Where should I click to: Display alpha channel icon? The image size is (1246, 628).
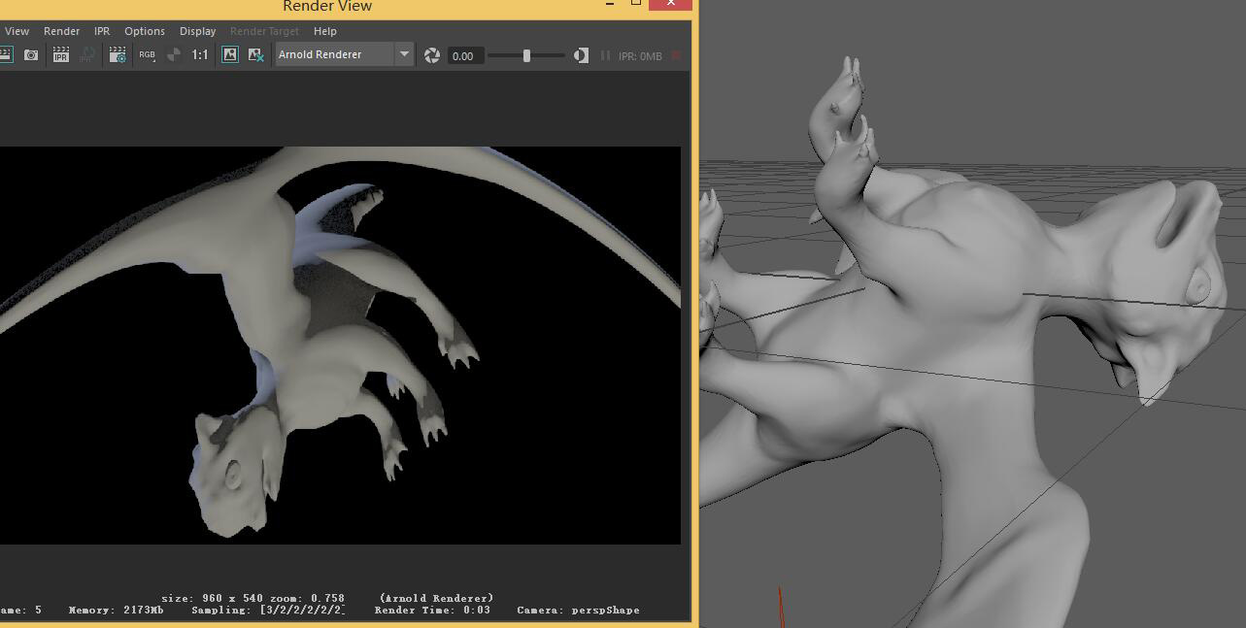click(174, 55)
